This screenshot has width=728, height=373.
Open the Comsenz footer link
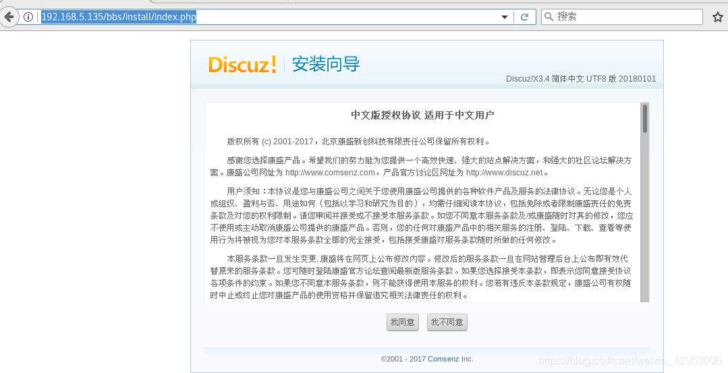(443, 359)
